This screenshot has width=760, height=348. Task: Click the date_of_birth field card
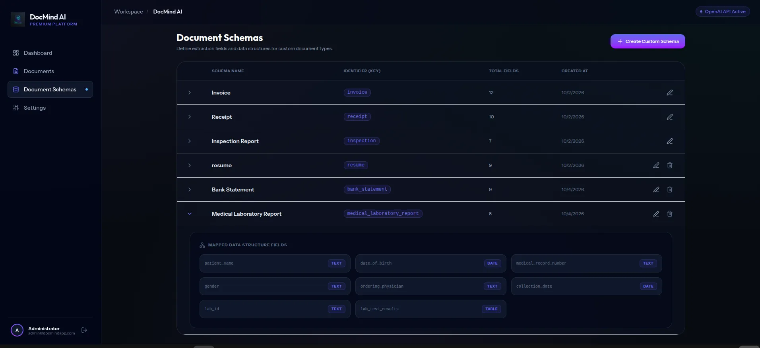coord(430,263)
